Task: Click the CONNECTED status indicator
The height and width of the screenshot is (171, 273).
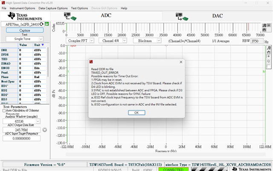Action: (174, 169)
